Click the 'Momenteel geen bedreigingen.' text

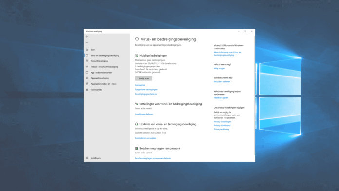pyautogui.click(x=150, y=60)
